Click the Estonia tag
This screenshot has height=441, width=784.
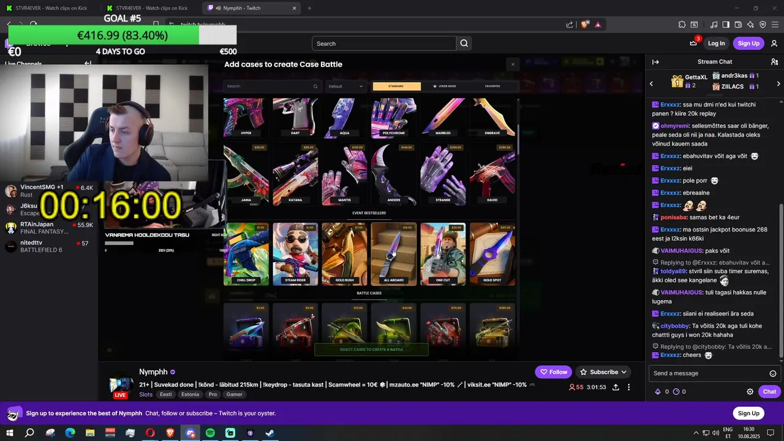(190, 394)
